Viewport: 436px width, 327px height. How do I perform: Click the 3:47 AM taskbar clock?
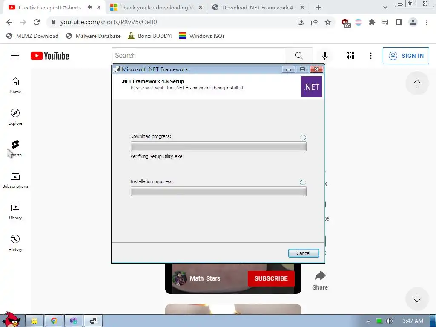pos(413,321)
